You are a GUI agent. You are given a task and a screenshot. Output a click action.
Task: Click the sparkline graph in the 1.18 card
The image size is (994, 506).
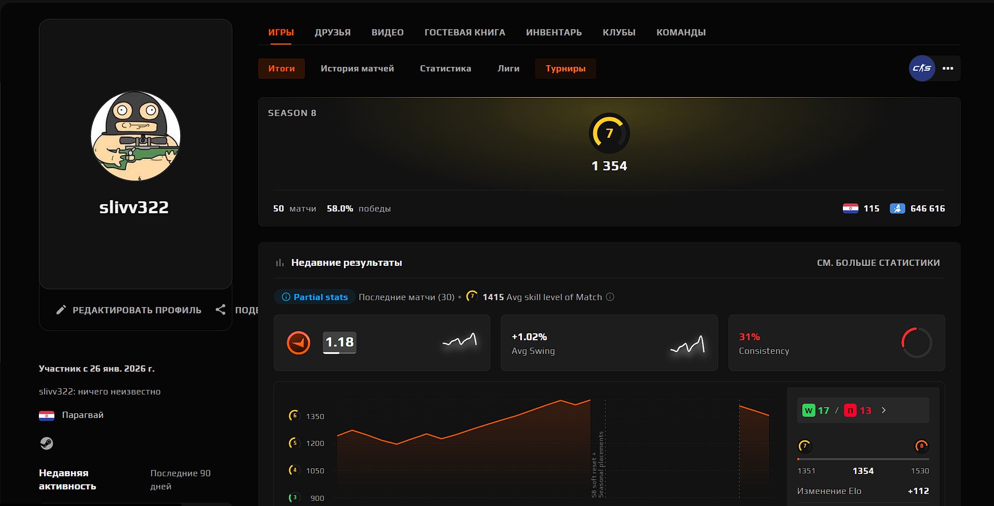click(x=460, y=340)
